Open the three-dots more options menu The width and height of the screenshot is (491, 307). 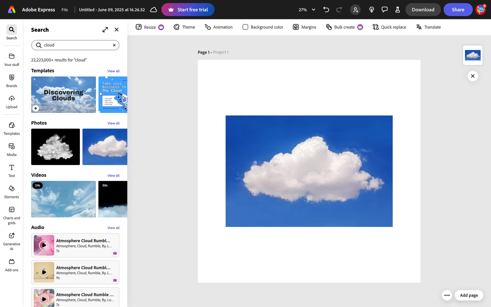tap(447, 295)
